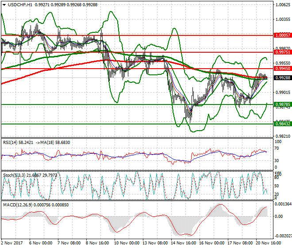The image size is (292, 248).
Task: Select the red 0.99450 resistance price label
Action: 282,69
